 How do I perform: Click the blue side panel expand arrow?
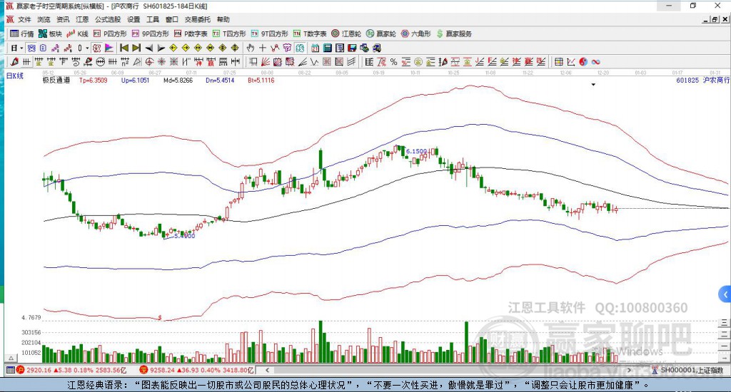click(725, 294)
